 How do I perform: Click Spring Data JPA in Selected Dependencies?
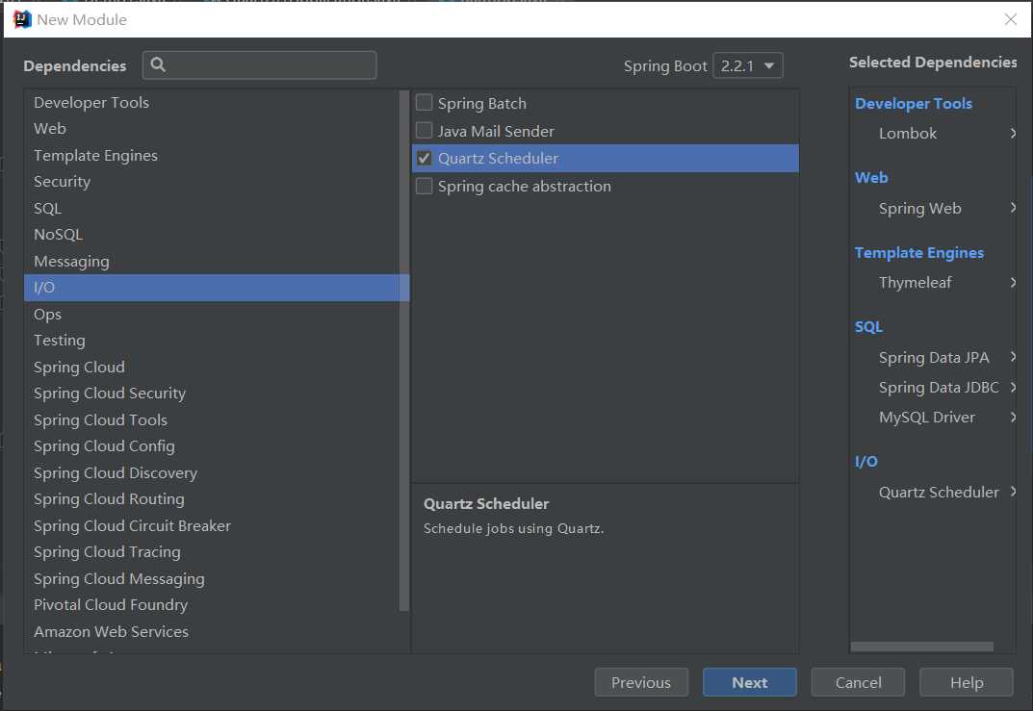click(934, 357)
